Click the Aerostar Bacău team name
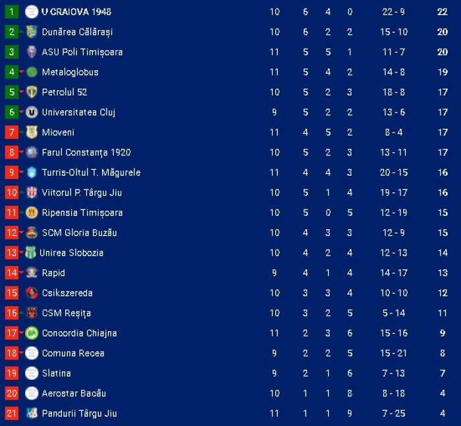Image resolution: width=461 pixels, height=426 pixels. coord(74,393)
